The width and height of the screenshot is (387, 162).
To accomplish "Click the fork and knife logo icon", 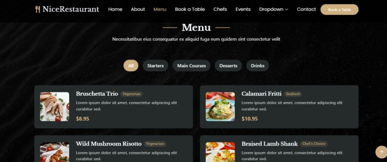I will 37,9.
